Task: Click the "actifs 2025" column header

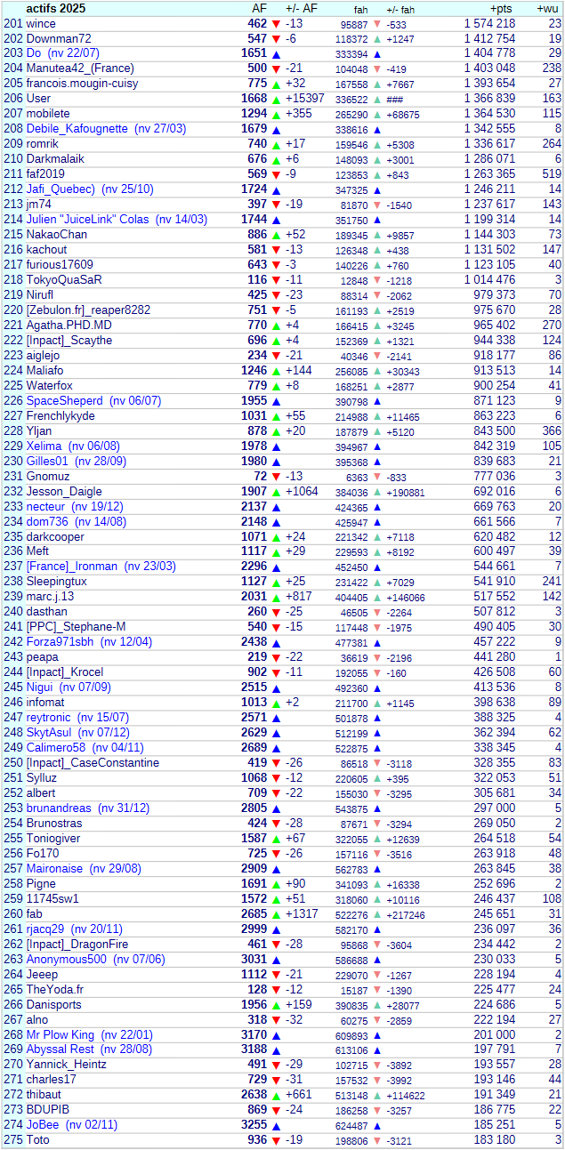Action: click(55, 8)
